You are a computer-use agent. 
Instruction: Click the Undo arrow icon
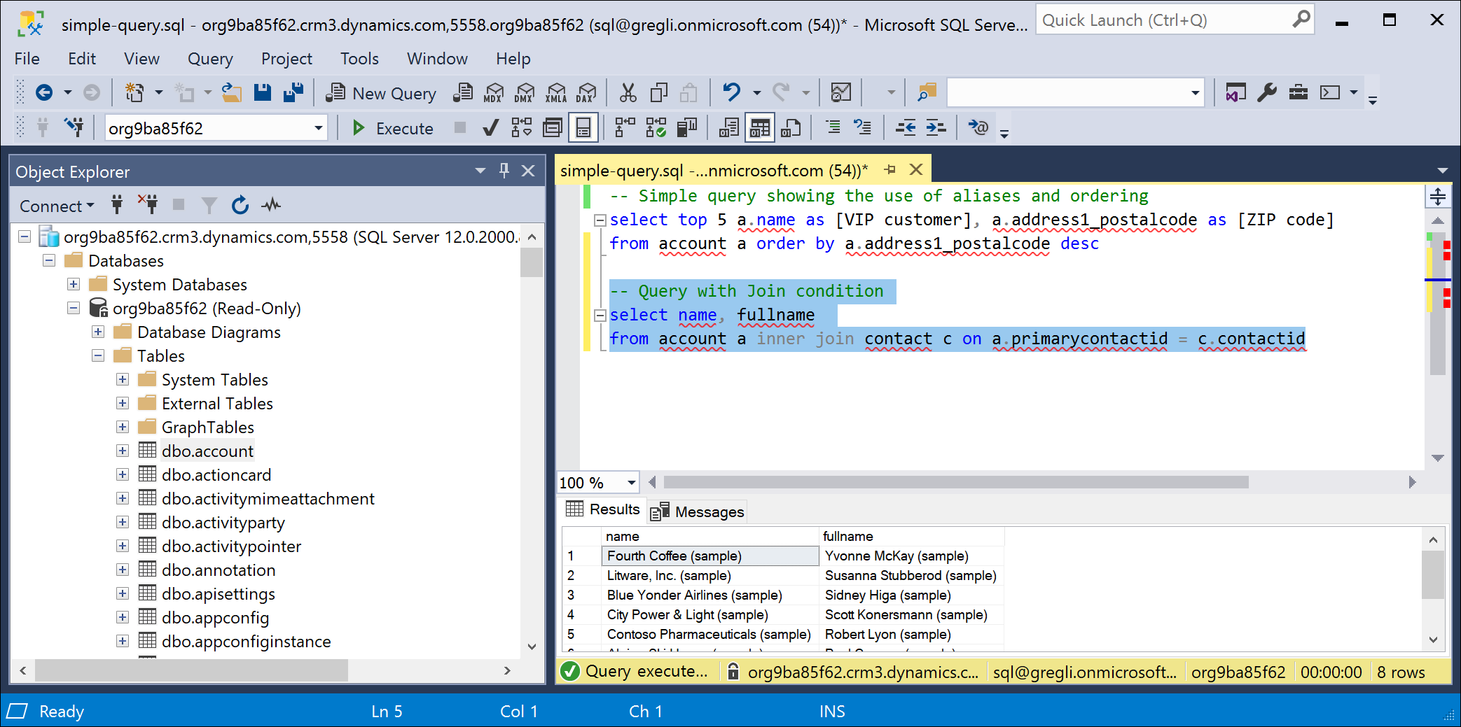pos(732,92)
